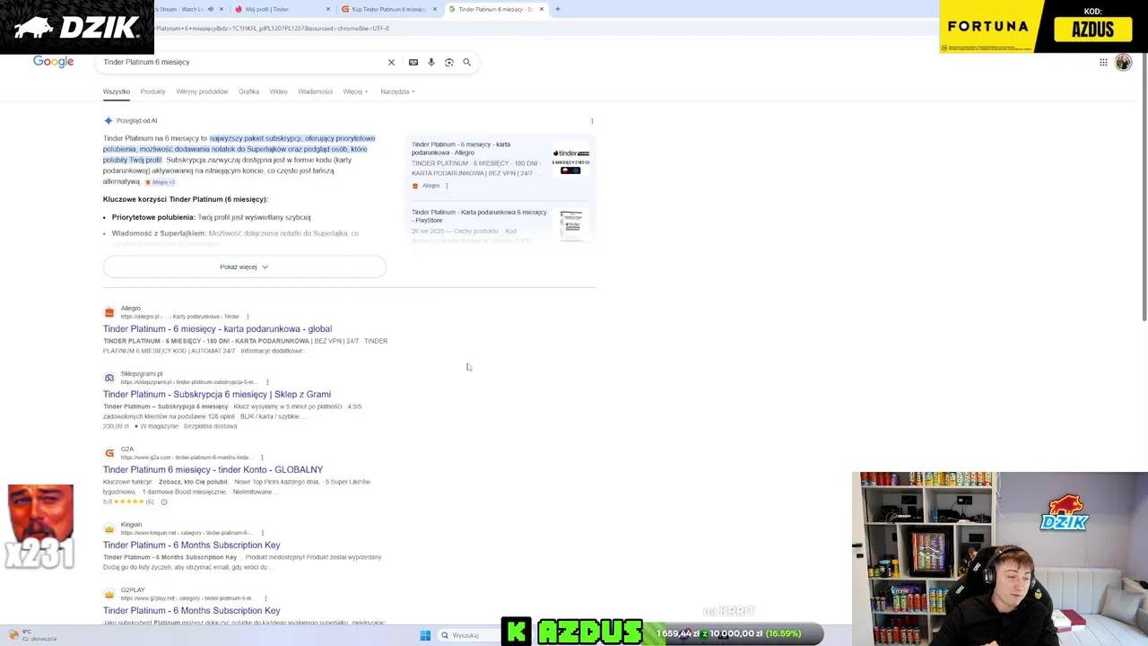This screenshot has height=646, width=1148.
Task: Open the G2PLAY '6 Months Subscription Key' link
Action: click(191, 611)
